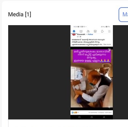Click the video frame of men in car
This screenshot has height=127, width=128.
tap(92, 86)
